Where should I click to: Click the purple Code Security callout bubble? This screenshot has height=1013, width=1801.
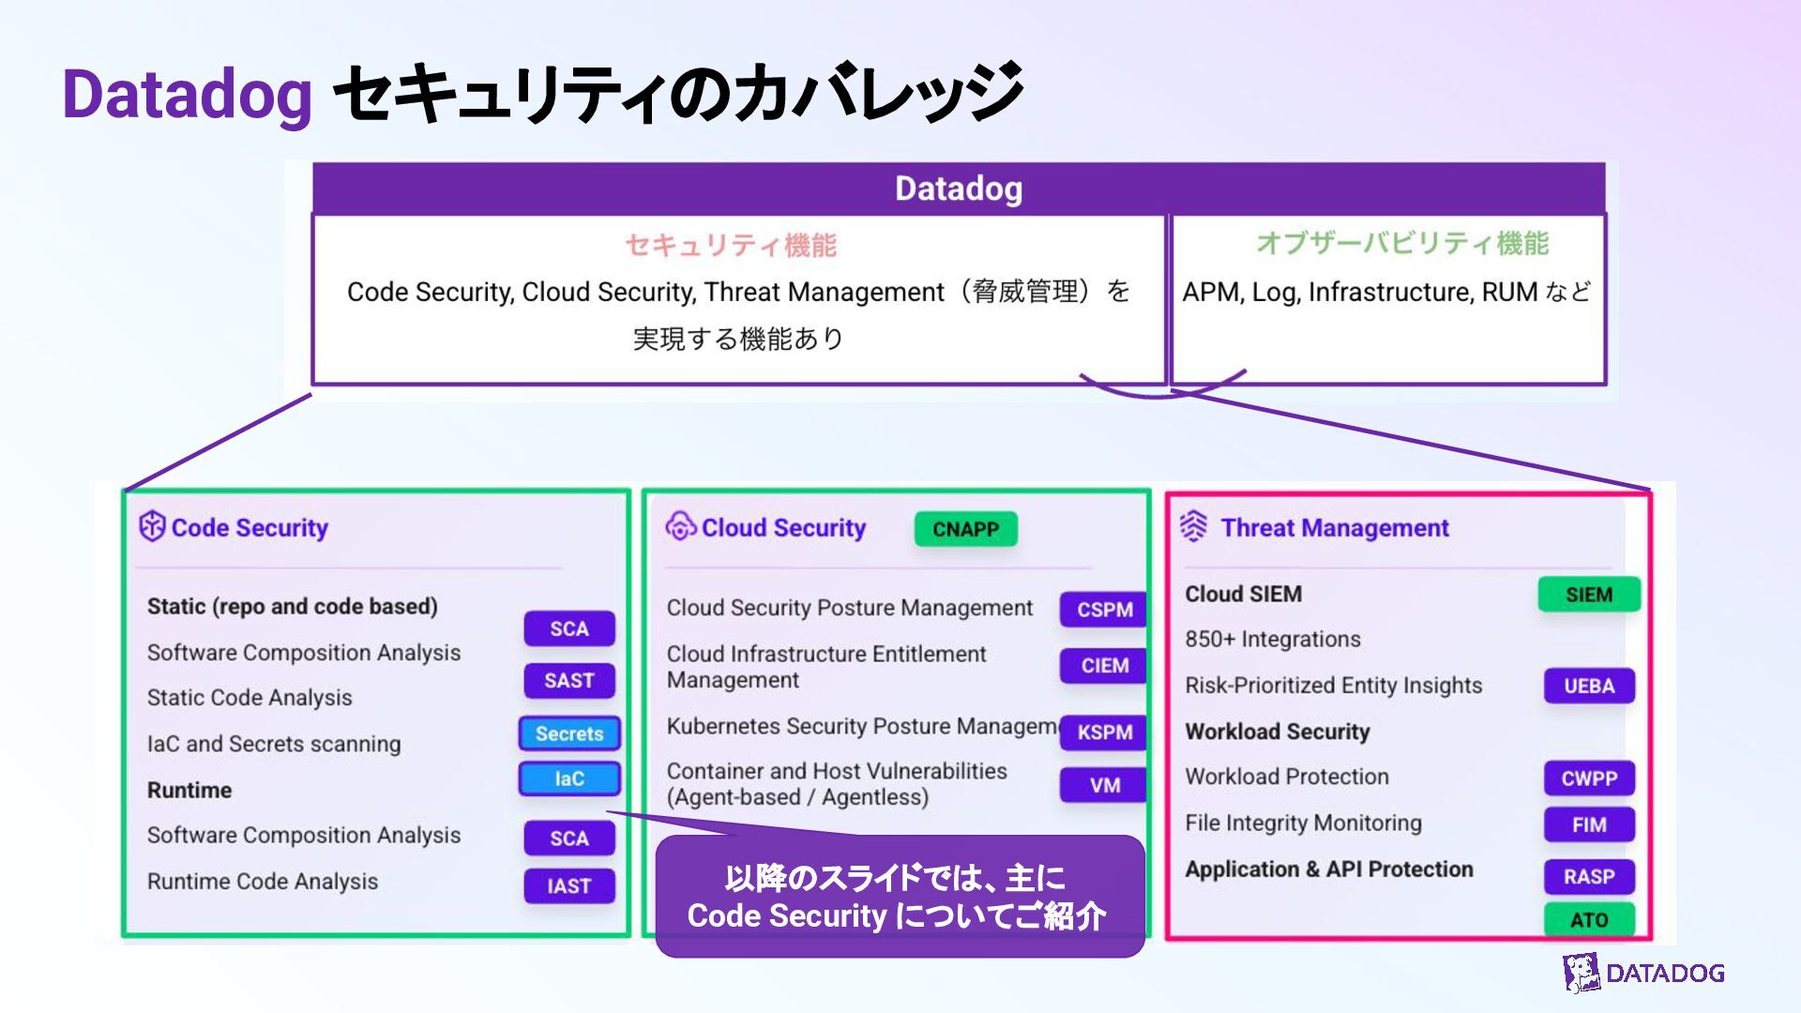point(899,897)
